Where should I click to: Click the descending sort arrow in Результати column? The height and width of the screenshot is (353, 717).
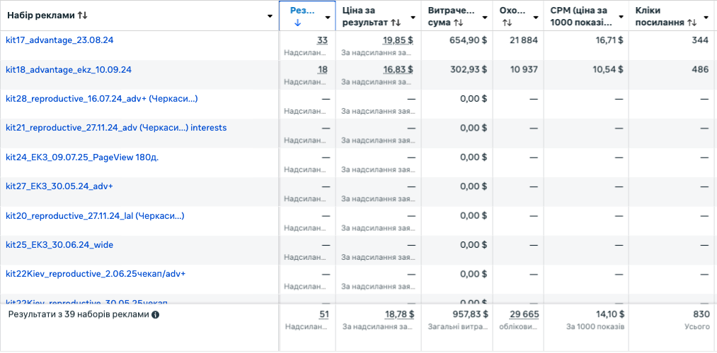pos(297,23)
